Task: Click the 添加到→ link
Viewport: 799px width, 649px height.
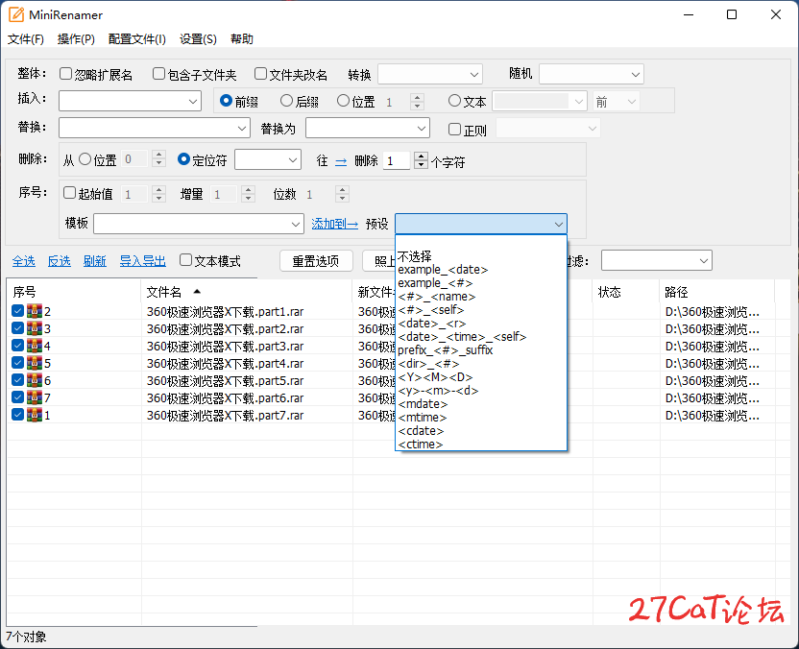Action: [x=335, y=224]
